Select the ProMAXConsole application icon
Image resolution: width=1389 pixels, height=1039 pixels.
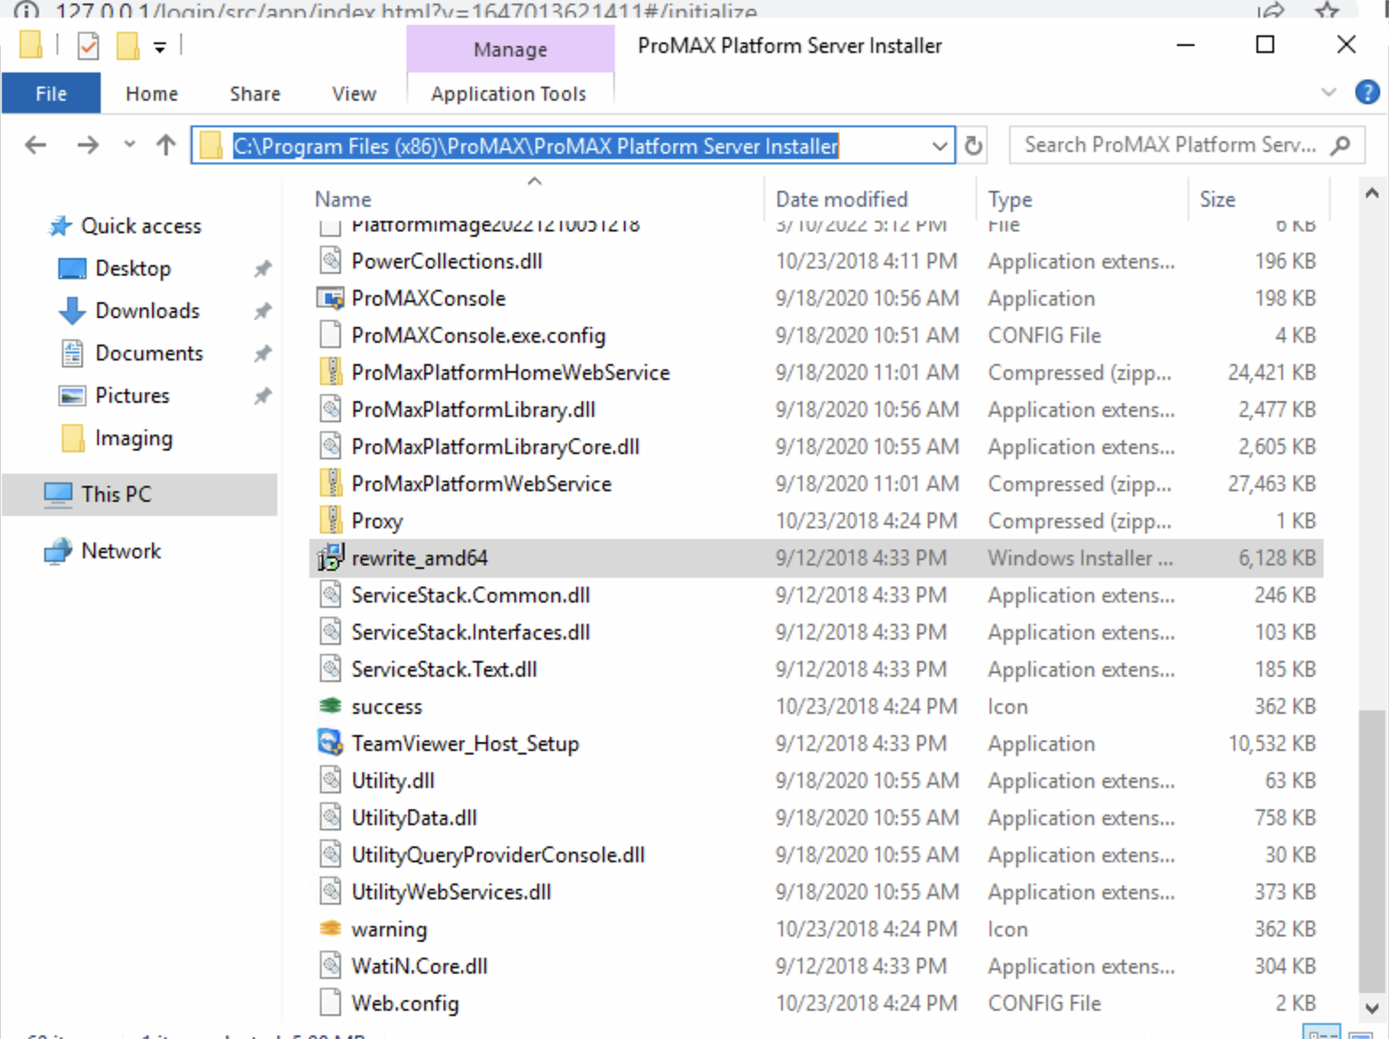[x=330, y=299]
